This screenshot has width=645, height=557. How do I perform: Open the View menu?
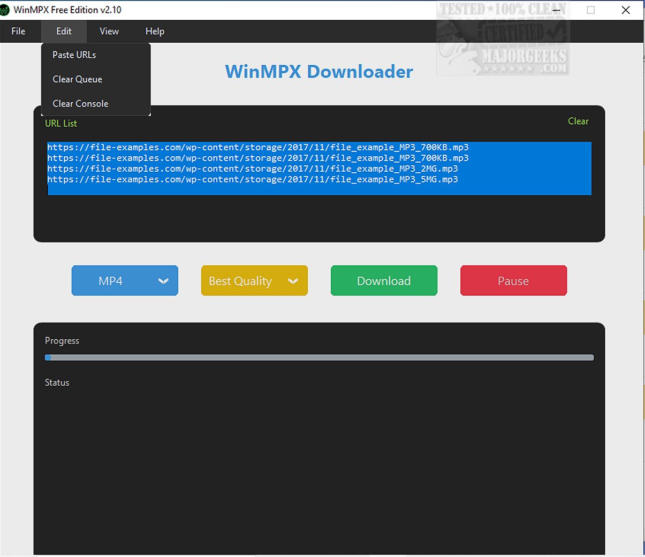click(109, 31)
